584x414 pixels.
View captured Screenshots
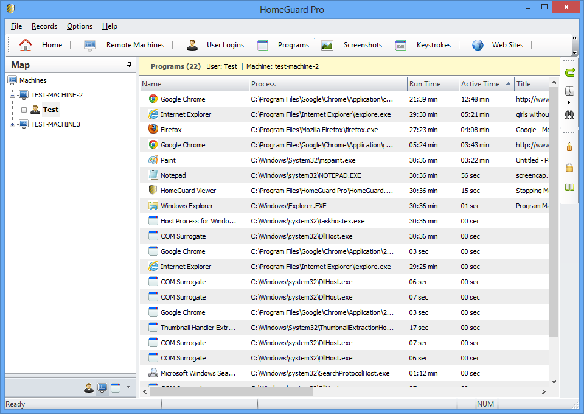(352, 45)
